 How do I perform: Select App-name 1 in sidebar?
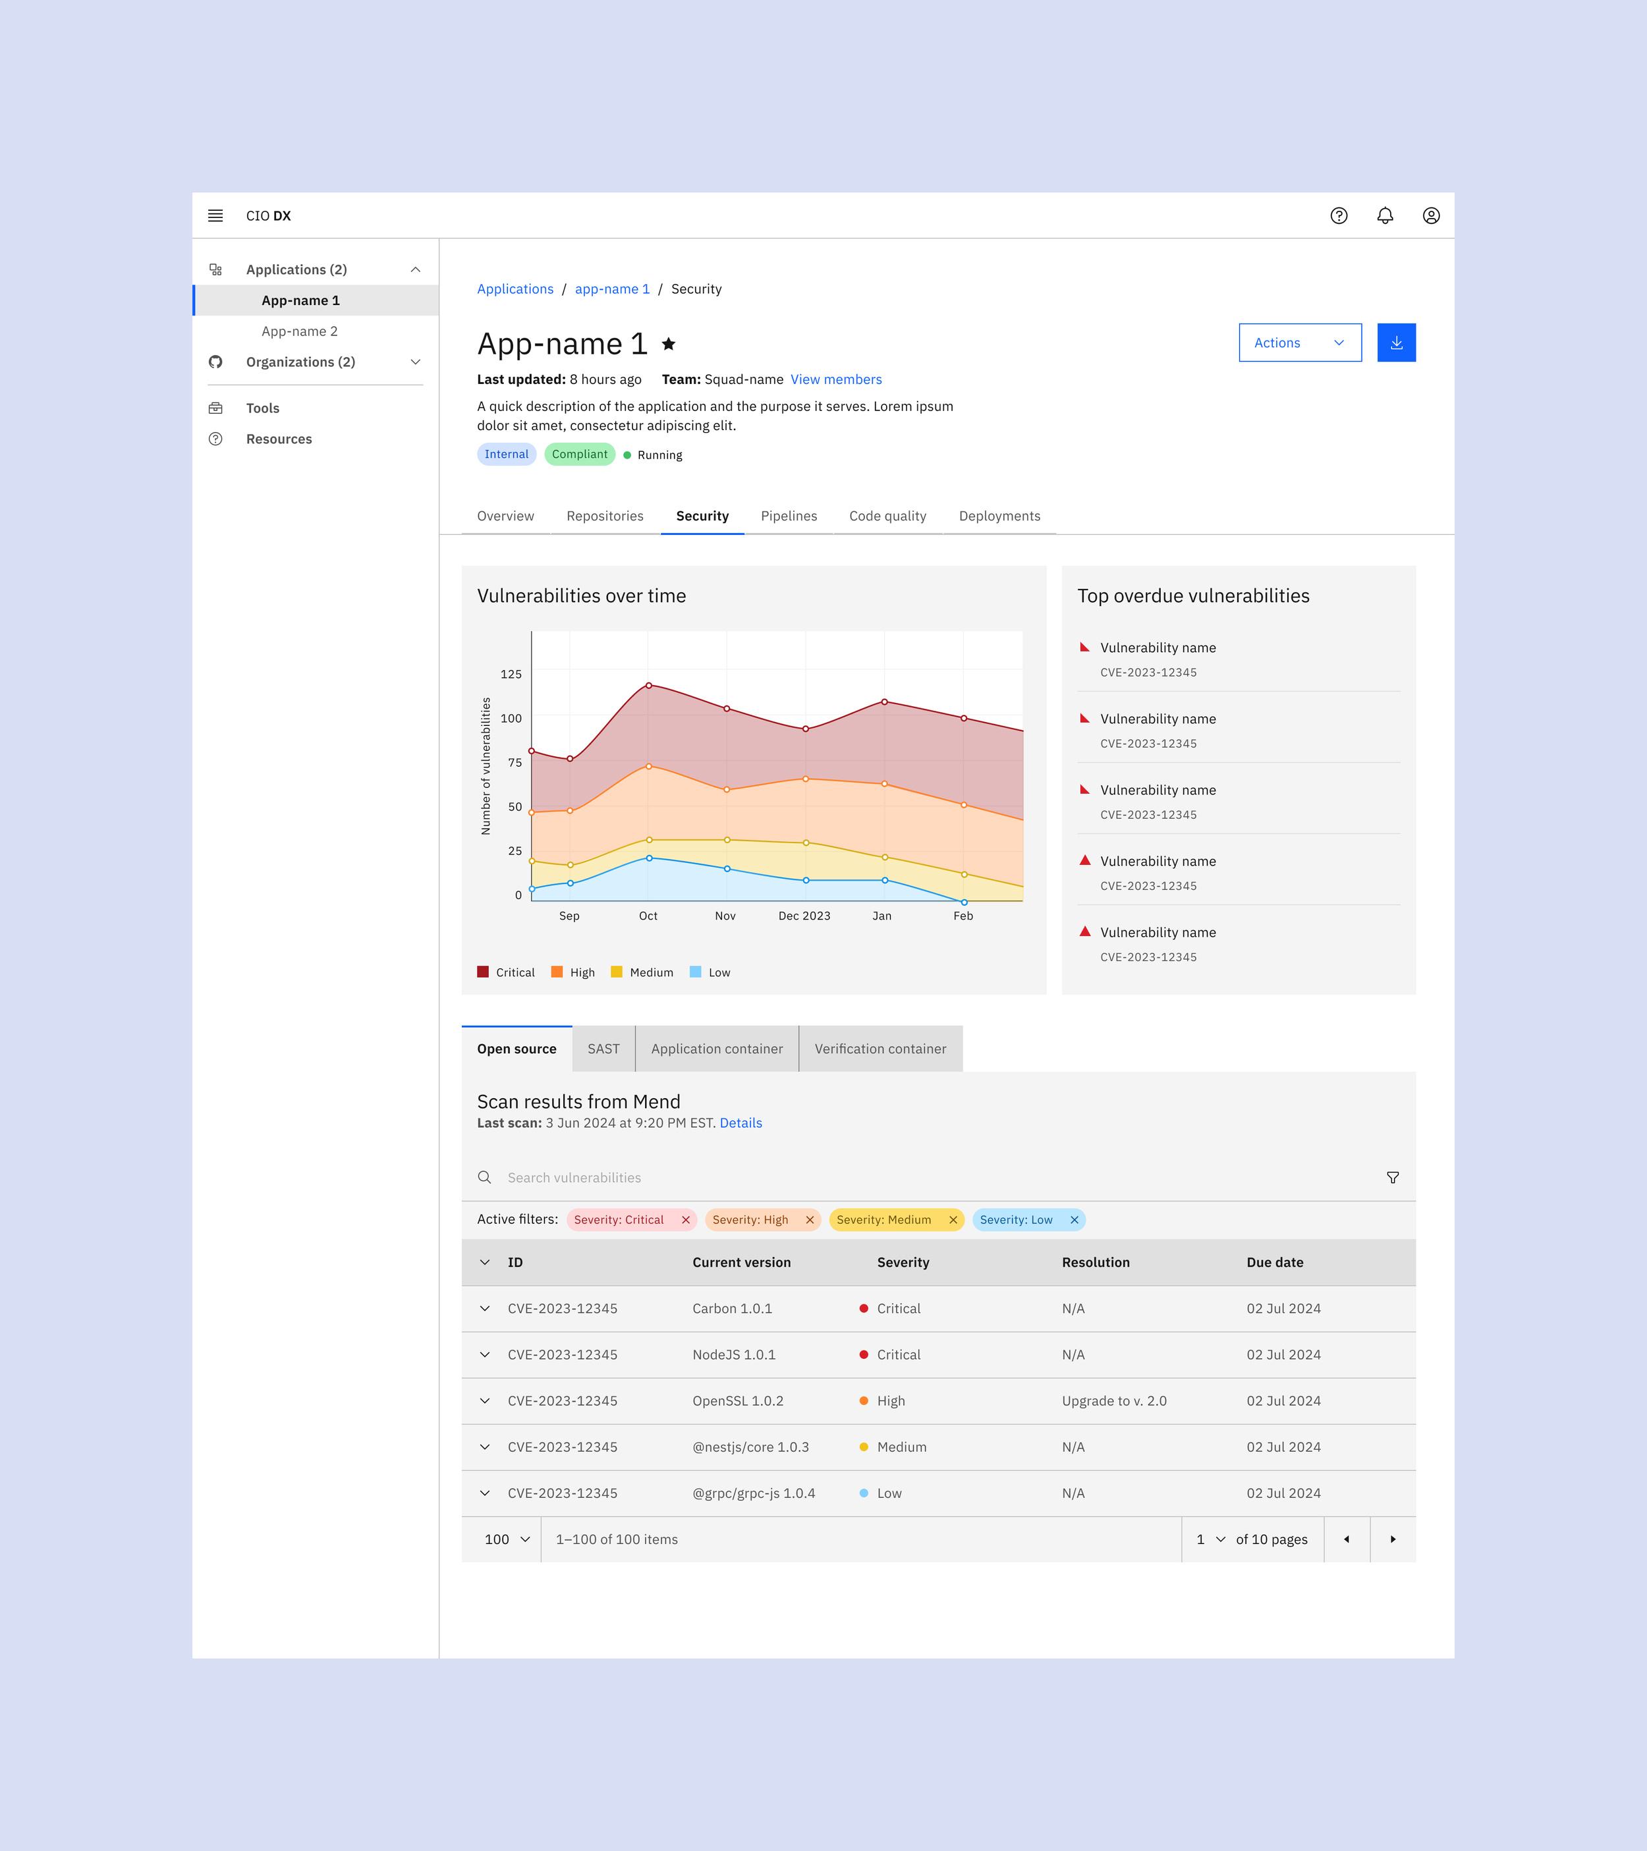point(316,300)
